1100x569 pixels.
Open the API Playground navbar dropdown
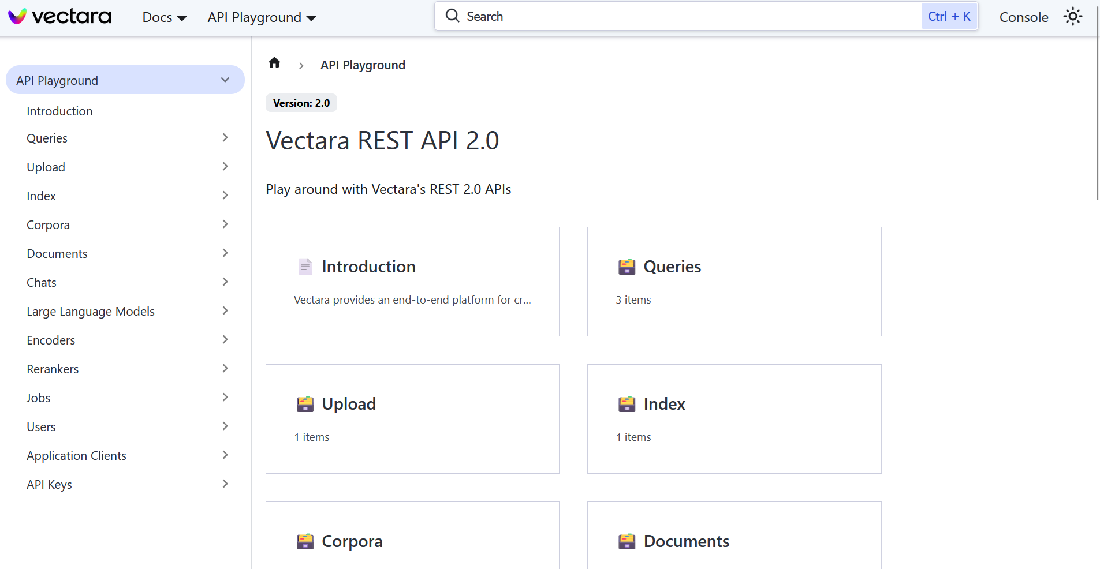262,17
